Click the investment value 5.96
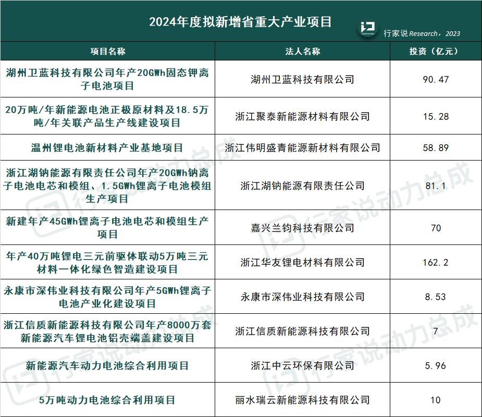The height and width of the screenshot is (417, 482). (436, 365)
